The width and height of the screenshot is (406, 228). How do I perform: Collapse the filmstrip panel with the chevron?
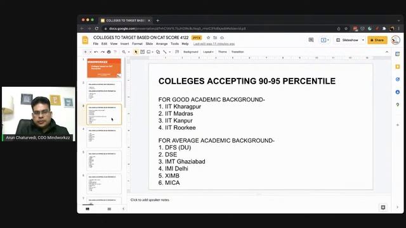coord(123,209)
